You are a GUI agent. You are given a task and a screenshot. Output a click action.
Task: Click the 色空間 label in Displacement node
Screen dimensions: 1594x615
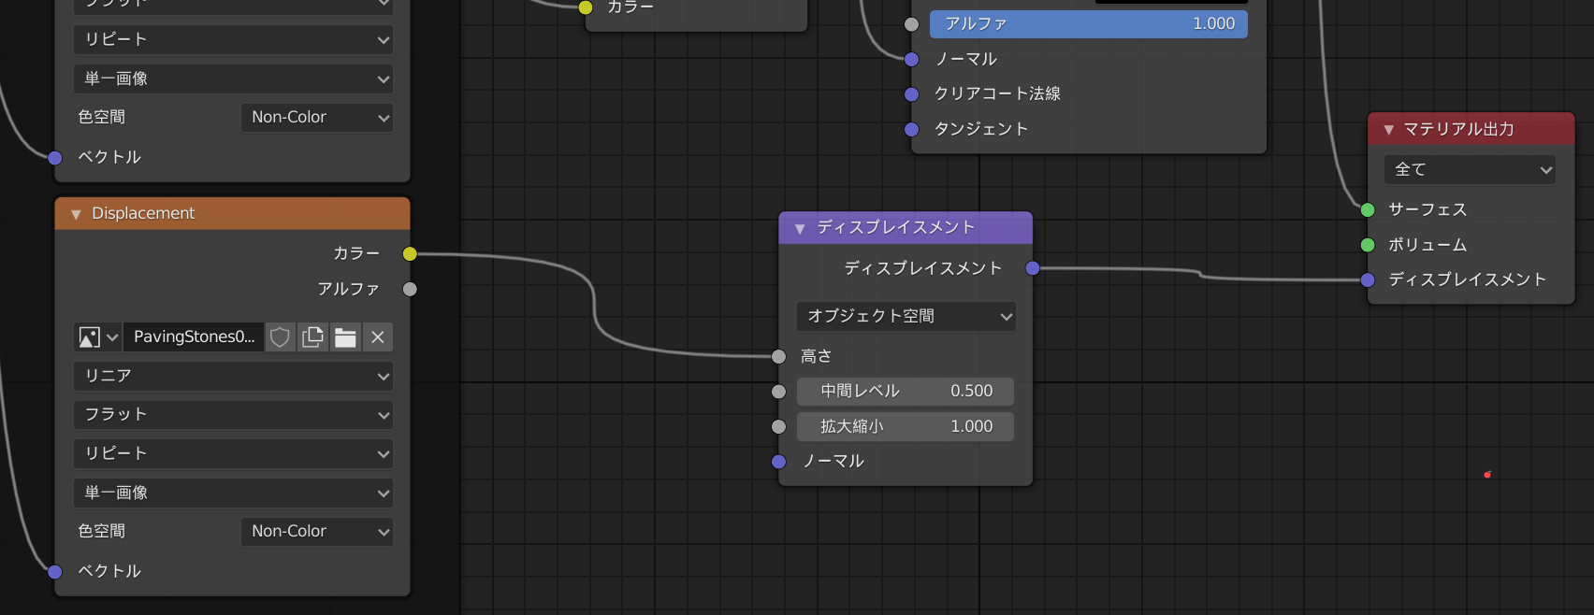click(101, 531)
